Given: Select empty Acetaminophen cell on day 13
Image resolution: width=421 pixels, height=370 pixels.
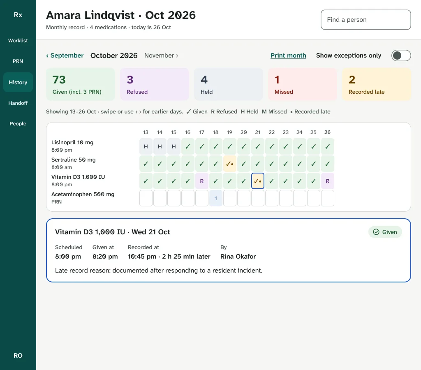Looking at the screenshot, I should tap(146, 198).
